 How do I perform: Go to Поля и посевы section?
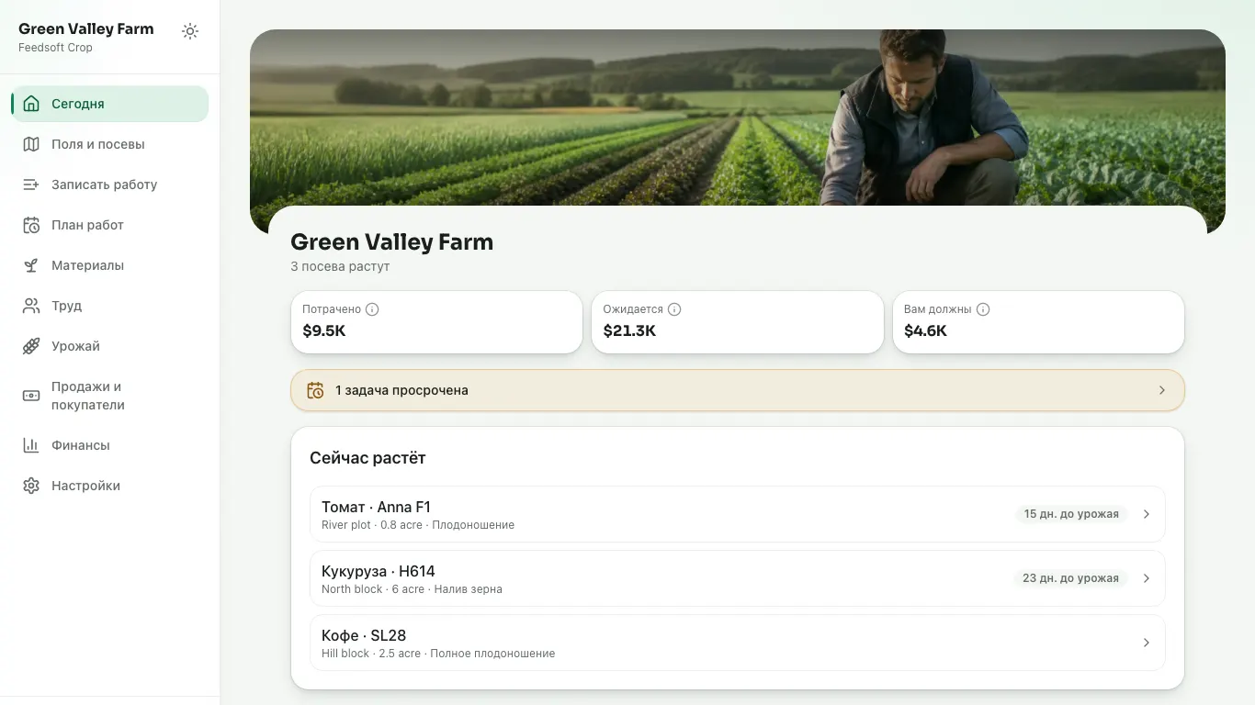point(110,144)
